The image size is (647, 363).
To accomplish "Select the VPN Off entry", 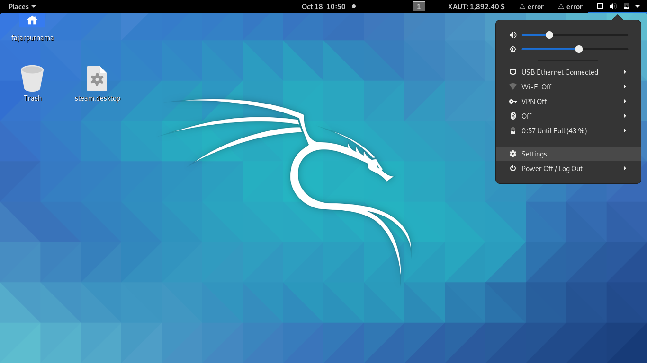I will [568, 101].
